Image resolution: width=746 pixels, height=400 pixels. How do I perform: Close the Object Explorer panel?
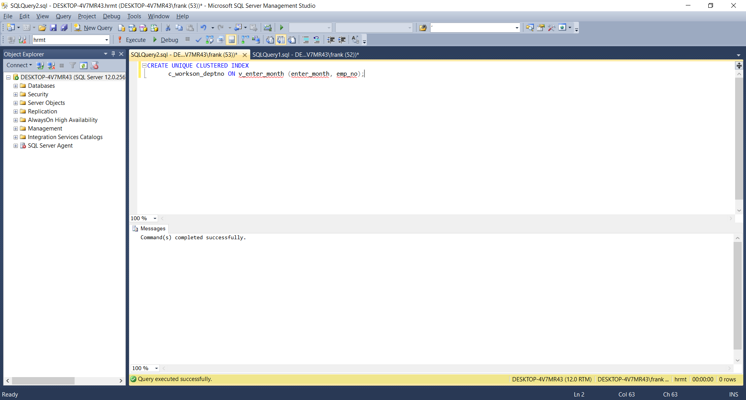point(121,54)
